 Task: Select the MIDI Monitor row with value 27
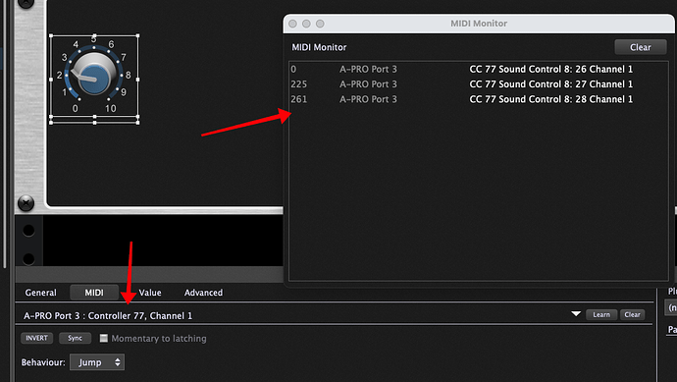tap(479, 84)
